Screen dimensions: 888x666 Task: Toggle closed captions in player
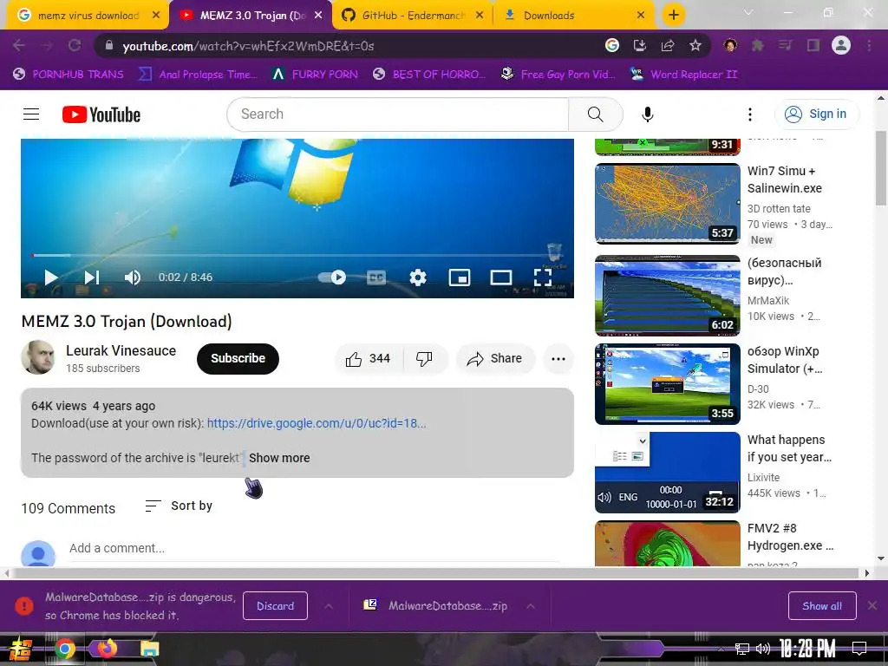click(376, 277)
